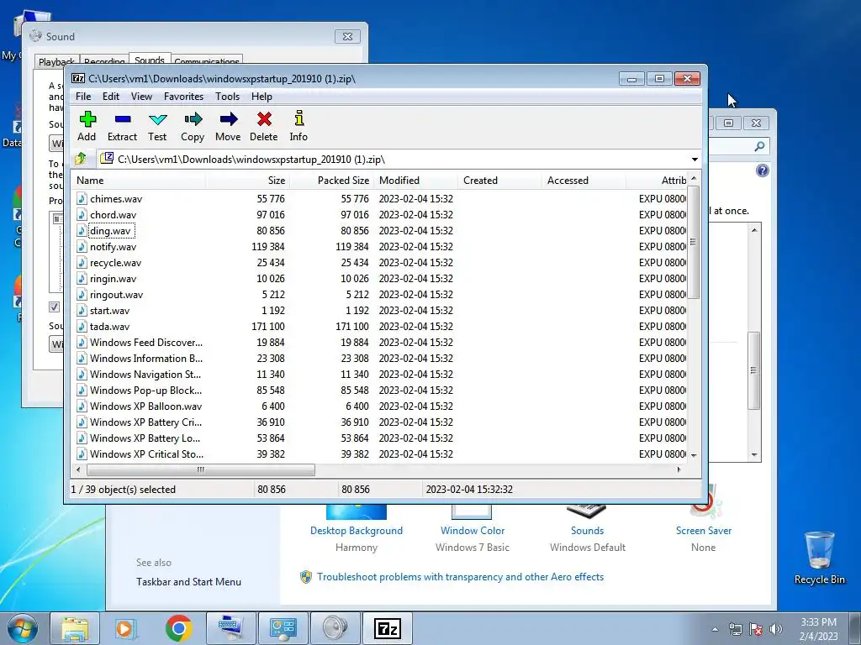Screen dimensions: 861x645
Task: Open the Tools menu
Action: coord(227,97)
